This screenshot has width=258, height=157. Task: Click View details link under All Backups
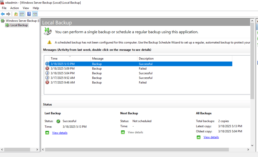(211, 137)
